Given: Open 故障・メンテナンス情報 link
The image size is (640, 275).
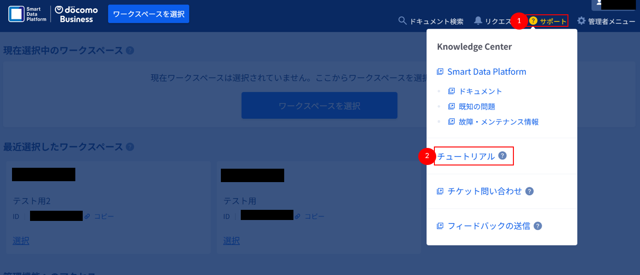Looking at the screenshot, I should point(498,122).
